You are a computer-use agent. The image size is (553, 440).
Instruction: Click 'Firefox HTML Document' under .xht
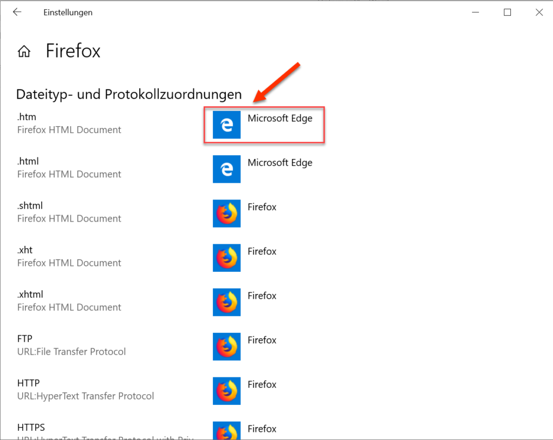coord(69,263)
